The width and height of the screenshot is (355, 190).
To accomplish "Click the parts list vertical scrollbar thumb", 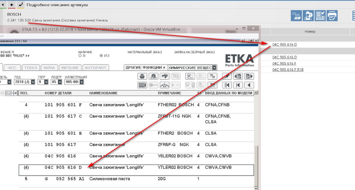I will (256, 165).
